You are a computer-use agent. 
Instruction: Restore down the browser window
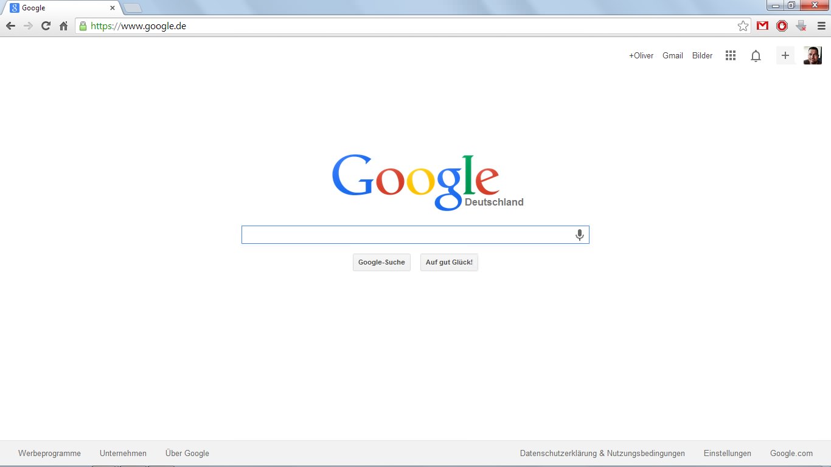click(x=791, y=5)
